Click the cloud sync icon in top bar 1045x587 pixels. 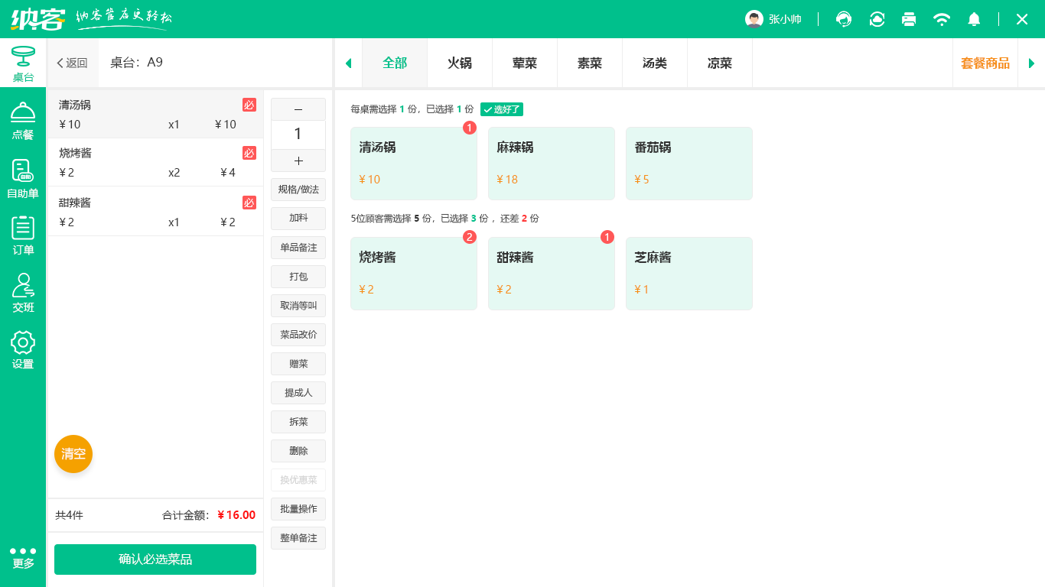click(x=877, y=19)
